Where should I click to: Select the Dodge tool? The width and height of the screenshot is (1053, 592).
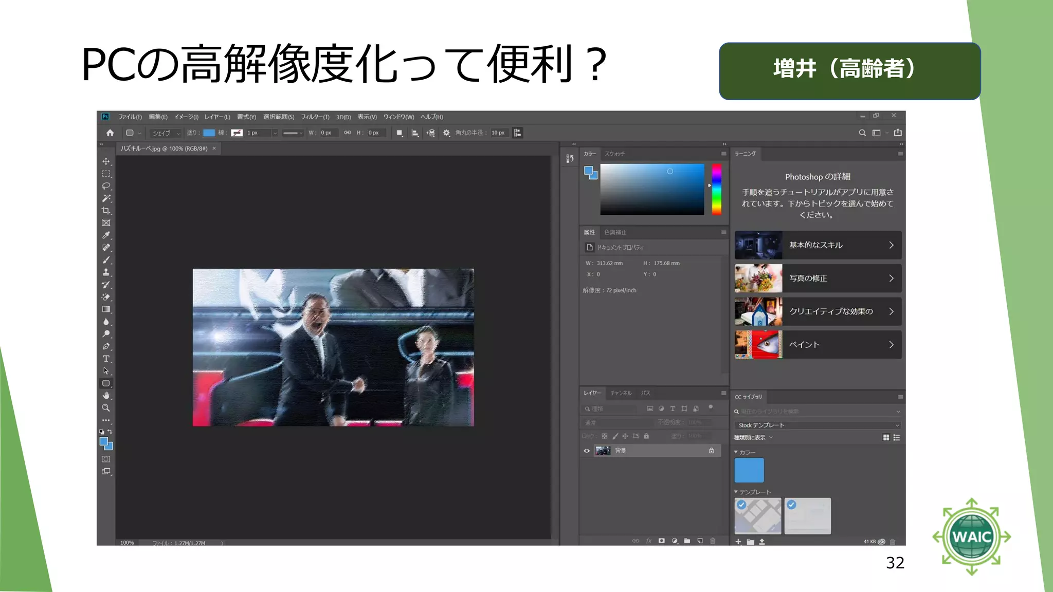point(106,334)
